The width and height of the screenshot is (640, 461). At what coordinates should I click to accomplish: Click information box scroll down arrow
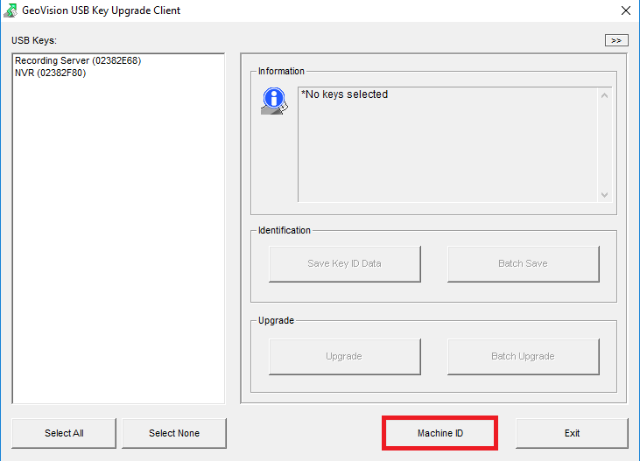tap(604, 195)
